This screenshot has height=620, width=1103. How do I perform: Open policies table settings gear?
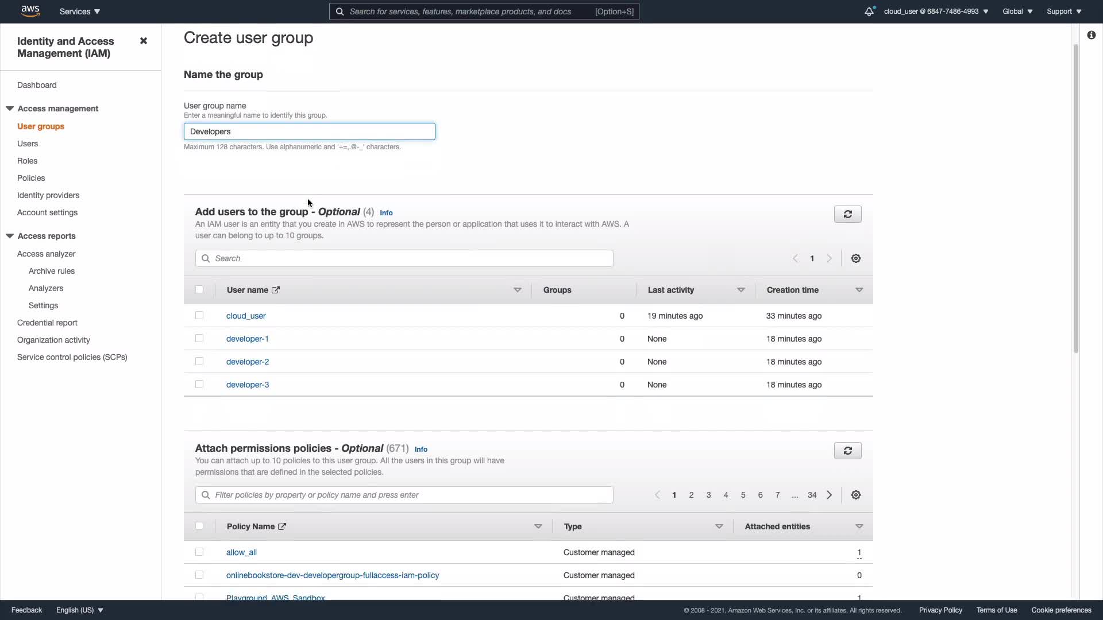(x=855, y=495)
